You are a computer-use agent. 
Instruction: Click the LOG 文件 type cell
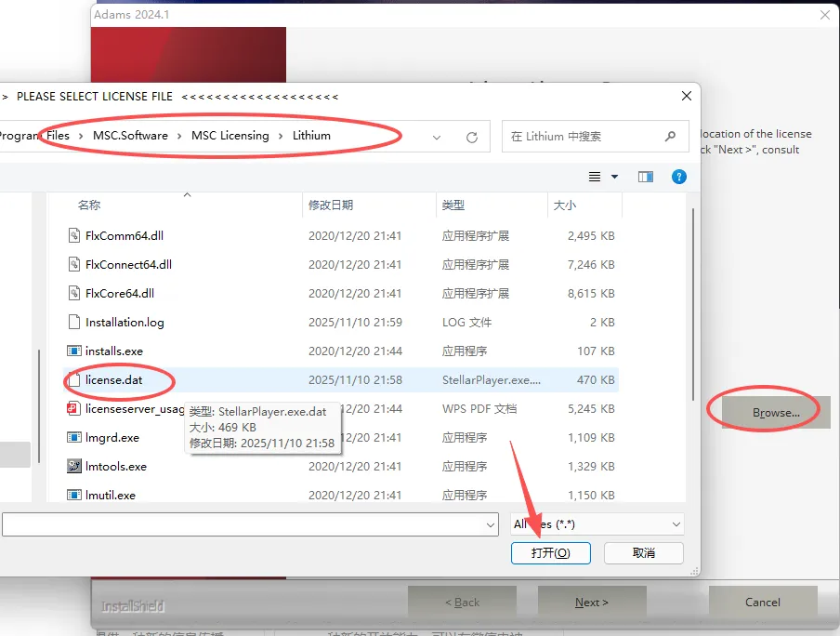(466, 323)
